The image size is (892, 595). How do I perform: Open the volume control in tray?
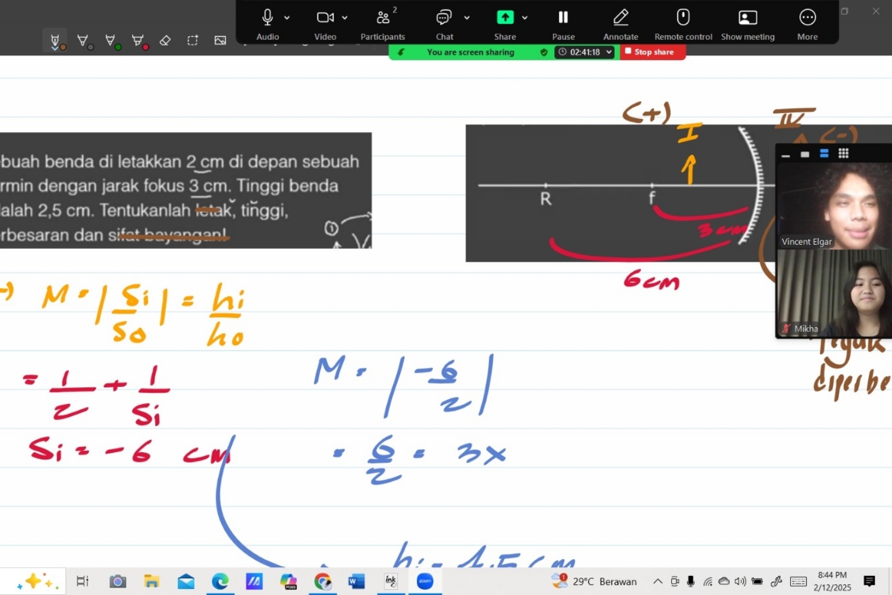[740, 581]
